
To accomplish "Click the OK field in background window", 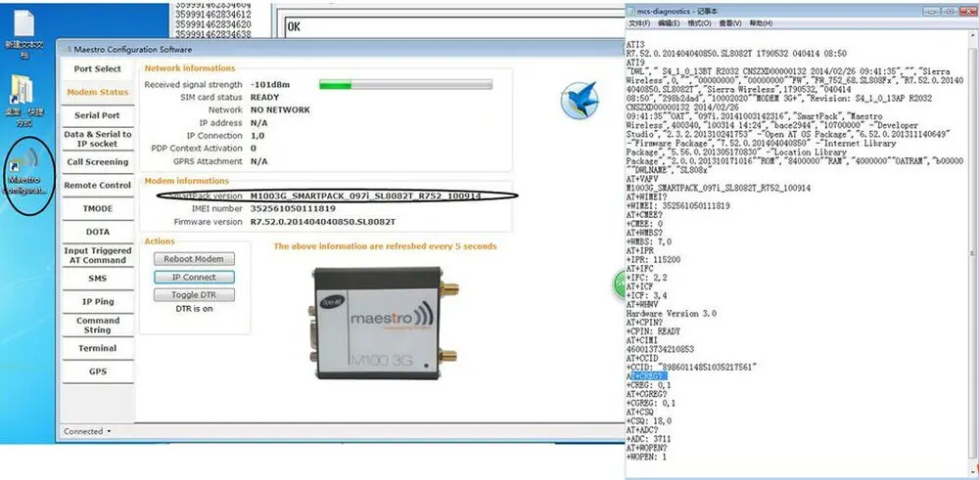I will coord(455,26).
